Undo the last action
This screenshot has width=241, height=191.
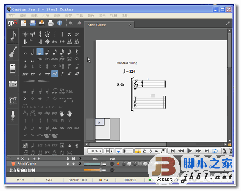coord(71,23)
